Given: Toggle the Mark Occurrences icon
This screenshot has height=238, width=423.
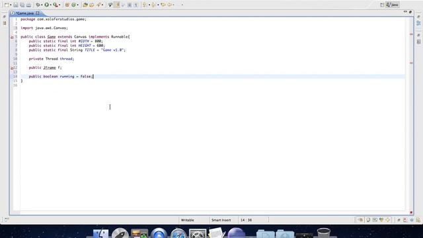Looking at the screenshot, I should pyautogui.click(x=110, y=5).
